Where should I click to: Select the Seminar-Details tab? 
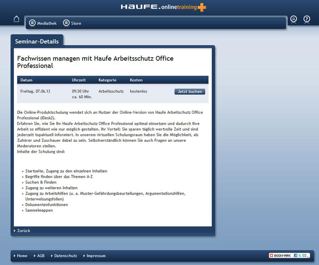37,41
